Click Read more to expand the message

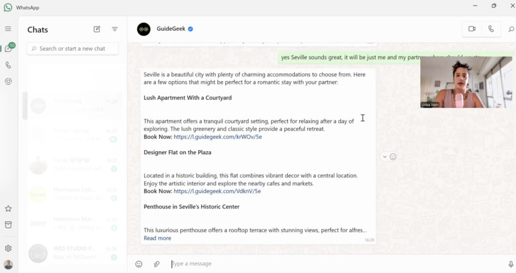click(157, 238)
